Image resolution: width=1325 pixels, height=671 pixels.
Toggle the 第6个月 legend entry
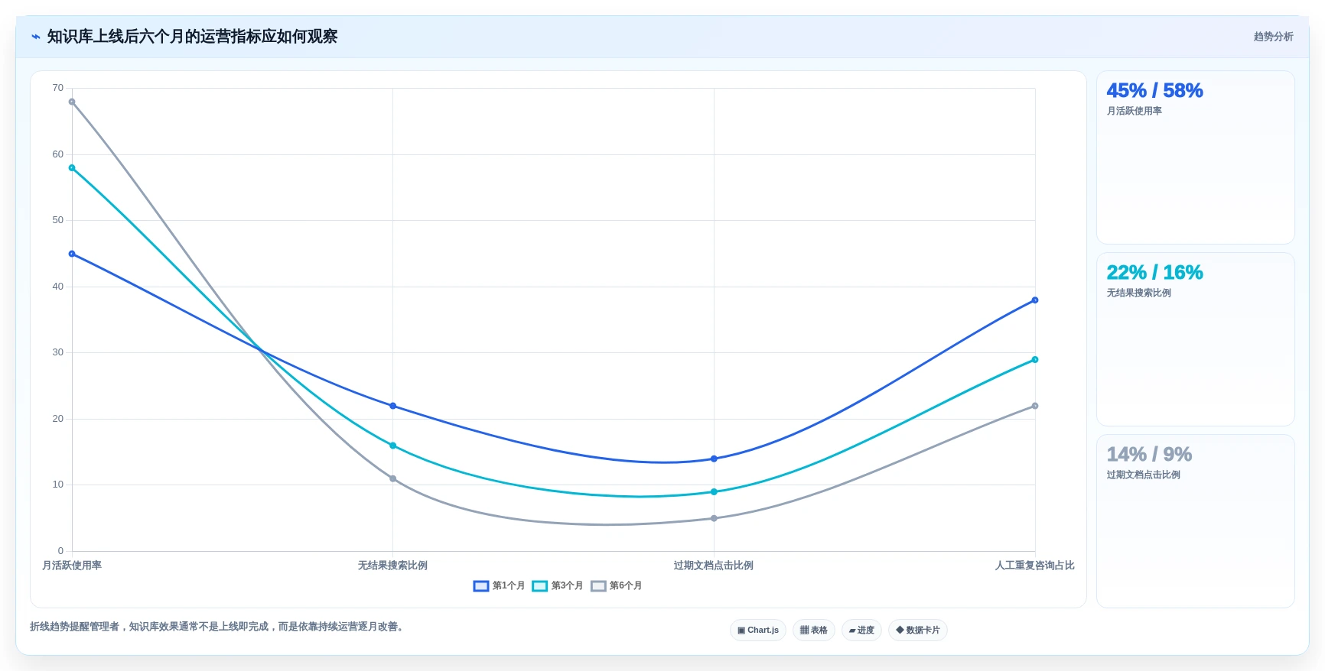(617, 586)
